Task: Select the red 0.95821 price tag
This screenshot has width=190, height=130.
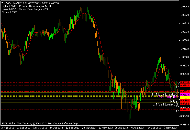Action: tap(184, 91)
